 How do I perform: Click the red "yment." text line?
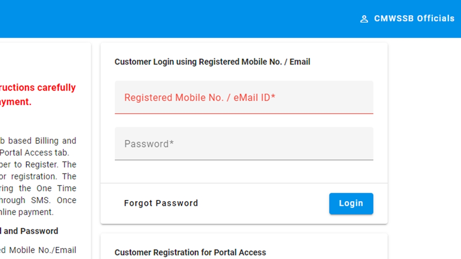[x=16, y=102]
